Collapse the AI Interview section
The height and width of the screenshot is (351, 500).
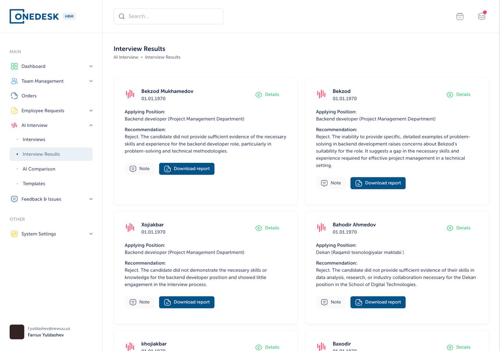[91, 125]
